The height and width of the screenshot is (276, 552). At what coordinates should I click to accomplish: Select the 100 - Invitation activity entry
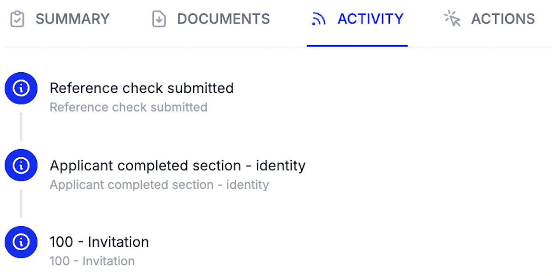click(100, 242)
